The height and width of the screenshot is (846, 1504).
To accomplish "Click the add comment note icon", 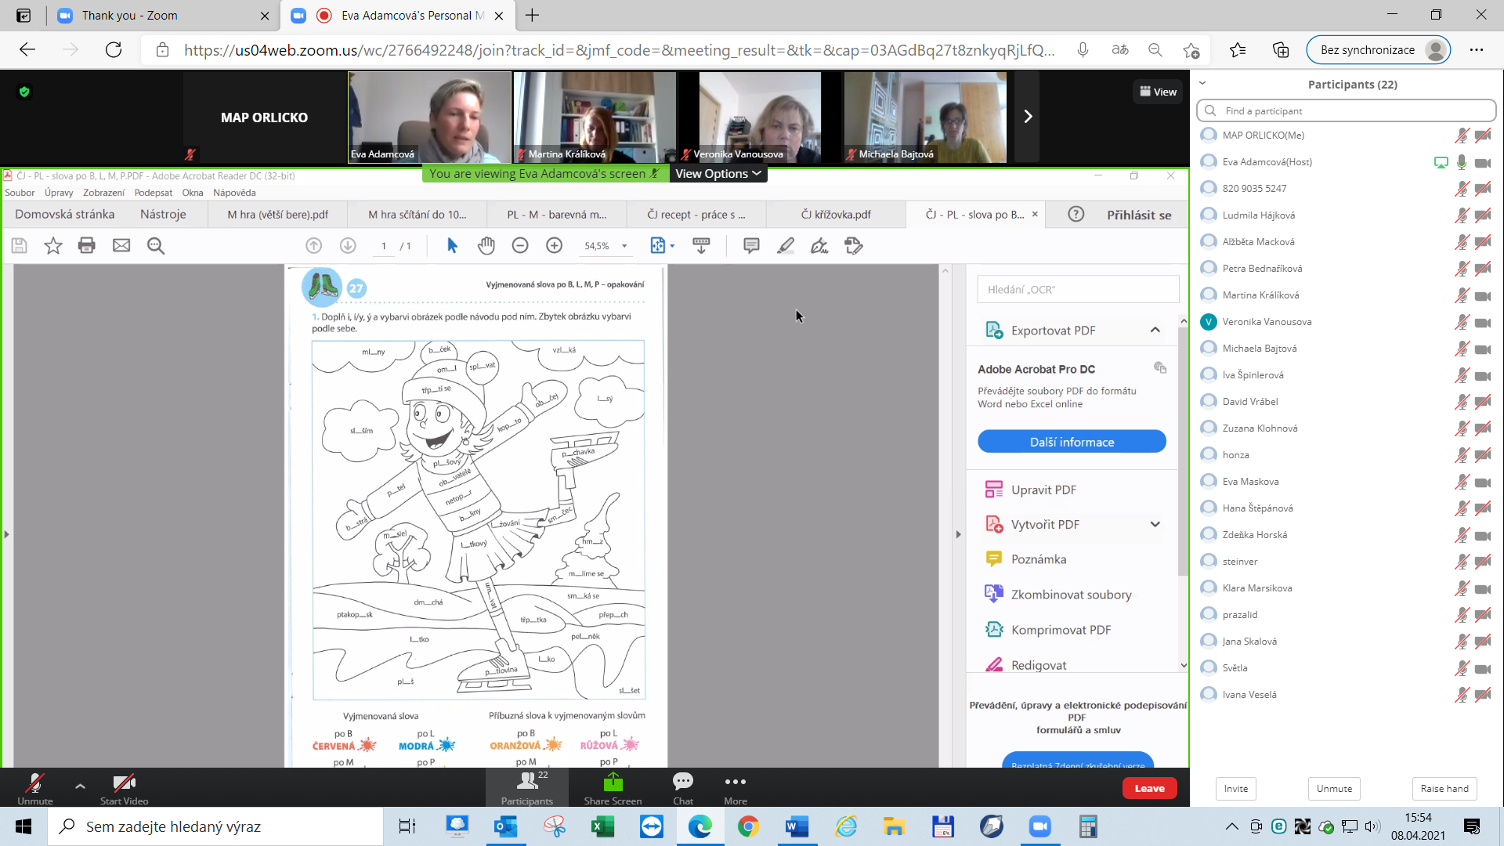I will click(x=751, y=246).
